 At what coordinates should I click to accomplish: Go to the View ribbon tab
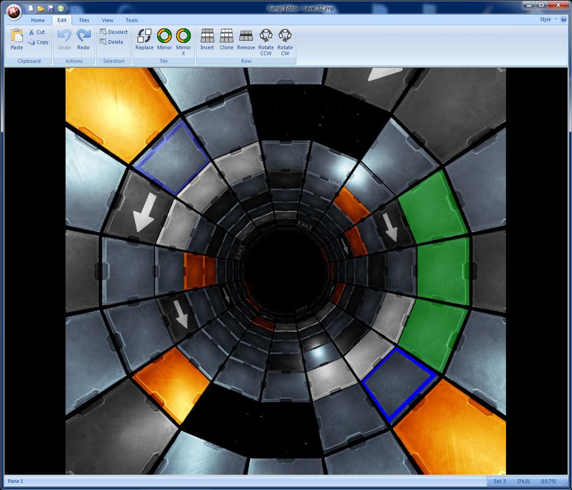click(x=107, y=20)
